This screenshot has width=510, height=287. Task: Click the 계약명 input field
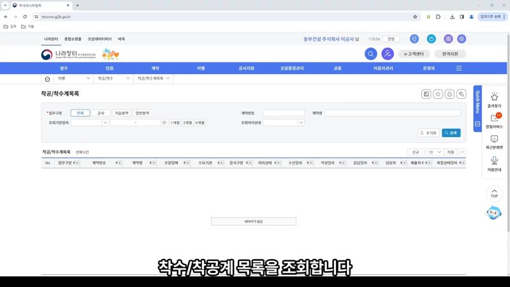pyautogui.click(x=393, y=113)
